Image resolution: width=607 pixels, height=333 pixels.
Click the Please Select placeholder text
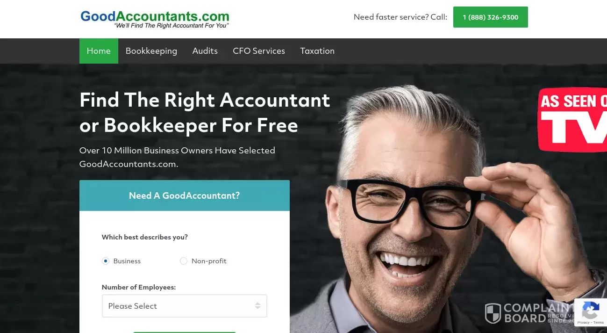pyautogui.click(x=133, y=306)
